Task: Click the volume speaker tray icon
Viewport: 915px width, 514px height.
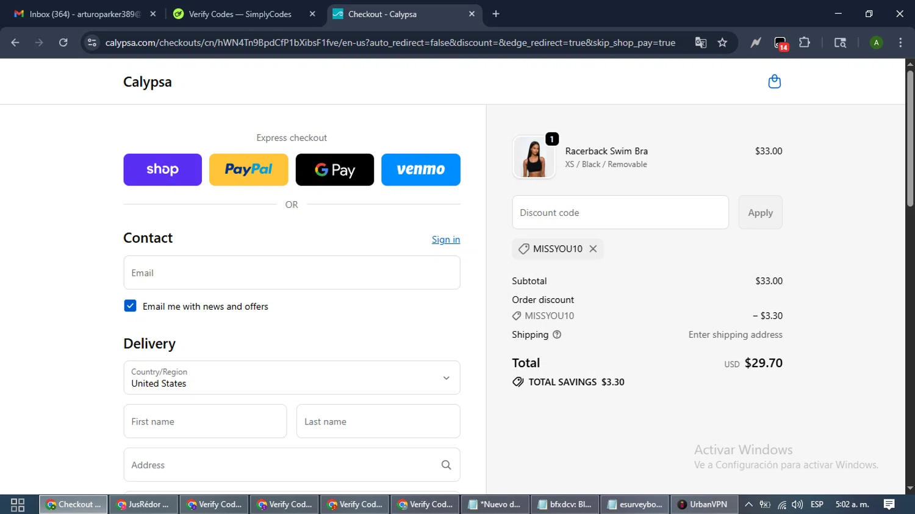Action: coord(797,505)
